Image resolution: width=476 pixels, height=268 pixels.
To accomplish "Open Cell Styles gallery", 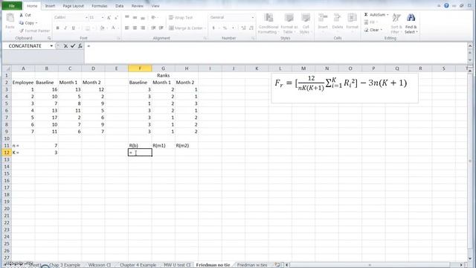I will [x=305, y=23].
